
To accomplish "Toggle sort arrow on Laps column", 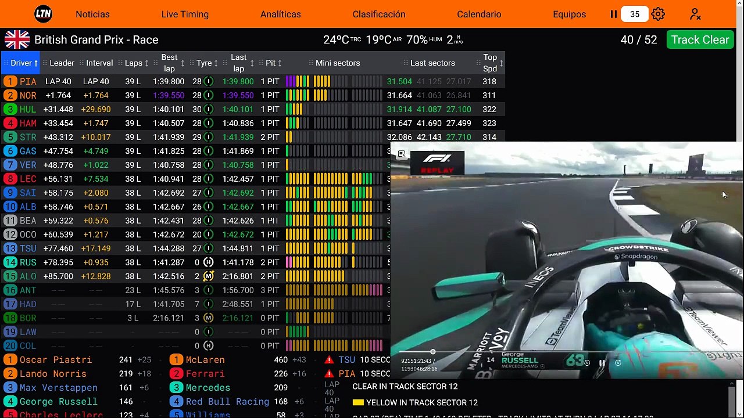I will click(x=146, y=63).
